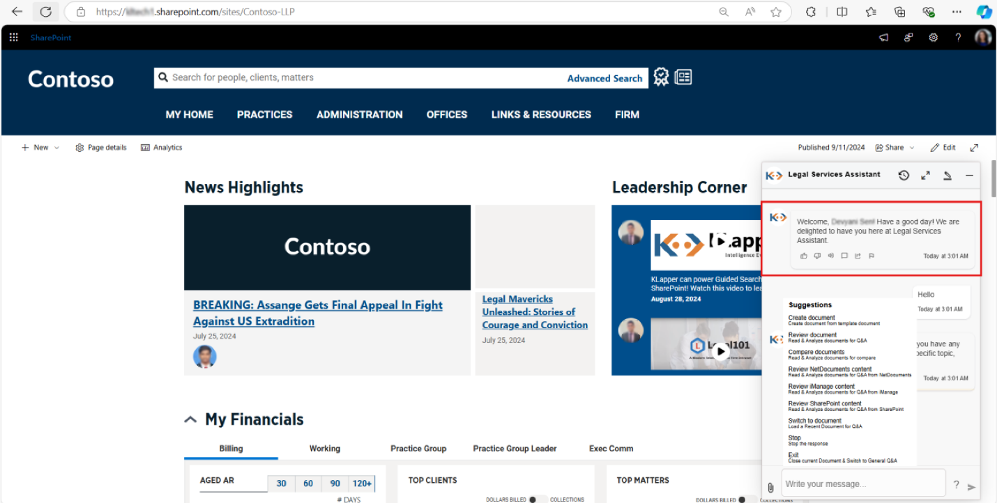
Task: Add page to favorites with star icon
Action: pyautogui.click(x=776, y=12)
